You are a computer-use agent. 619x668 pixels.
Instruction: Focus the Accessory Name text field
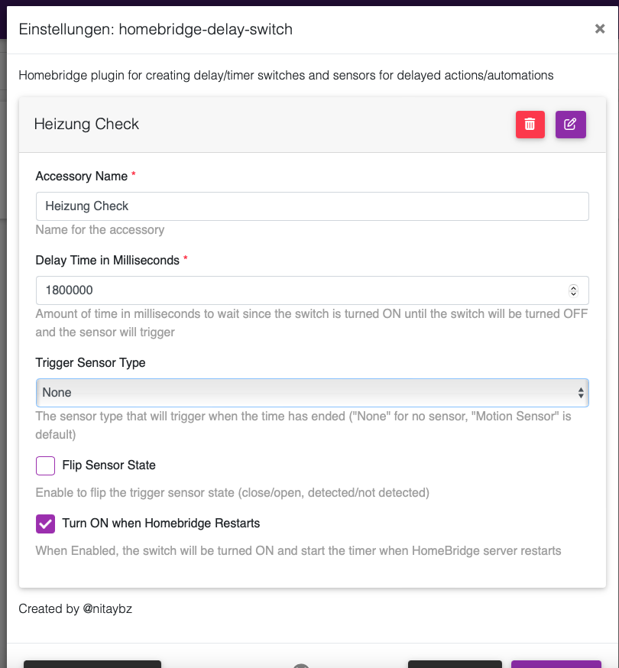[312, 206]
